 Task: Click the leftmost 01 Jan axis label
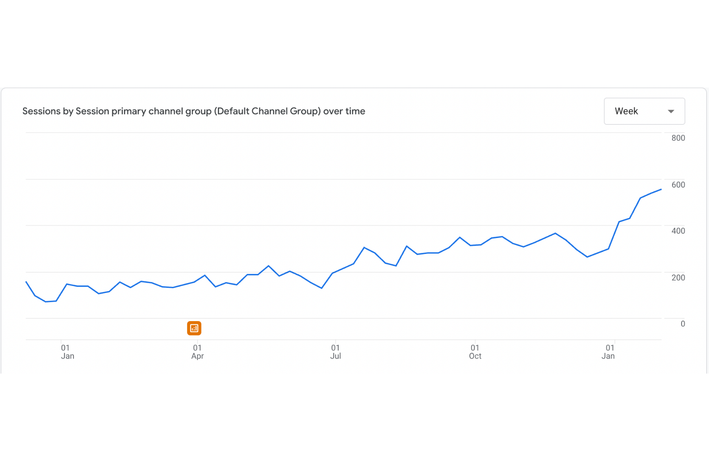pyautogui.click(x=67, y=352)
